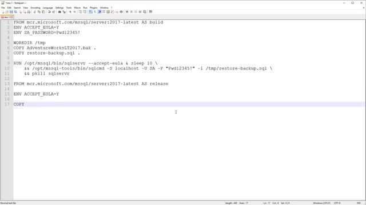This screenshot has height=205, width=366.
Task: Open the Function List toolbar icon
Action: [x=112, y=11]
